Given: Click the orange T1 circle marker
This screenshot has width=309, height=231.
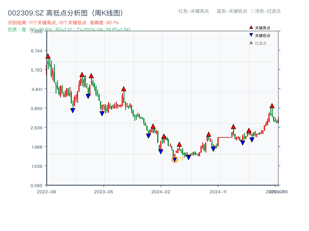Looking at the screenshot, I should pos(175,159).
